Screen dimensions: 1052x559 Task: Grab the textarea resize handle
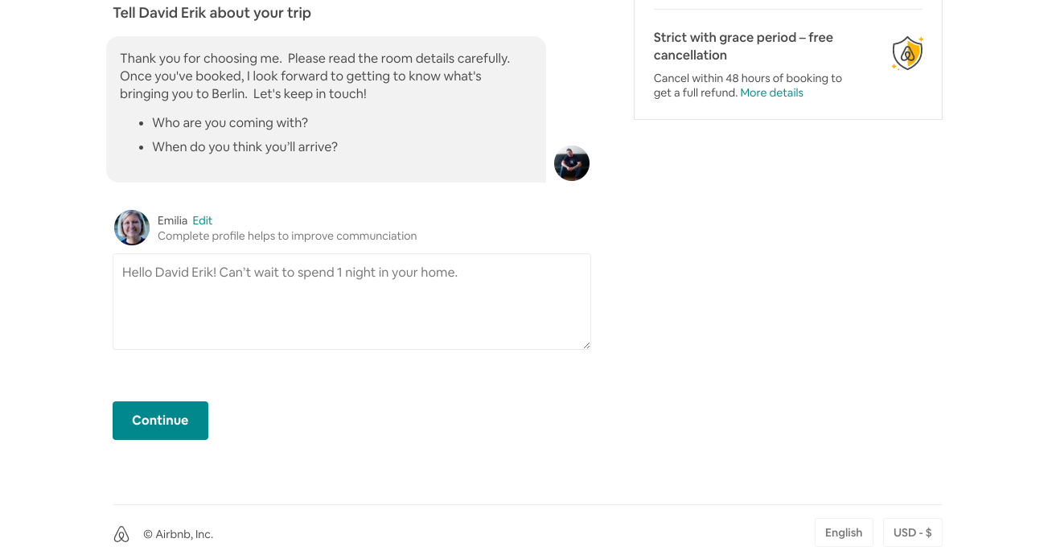(x=586, y=345)
